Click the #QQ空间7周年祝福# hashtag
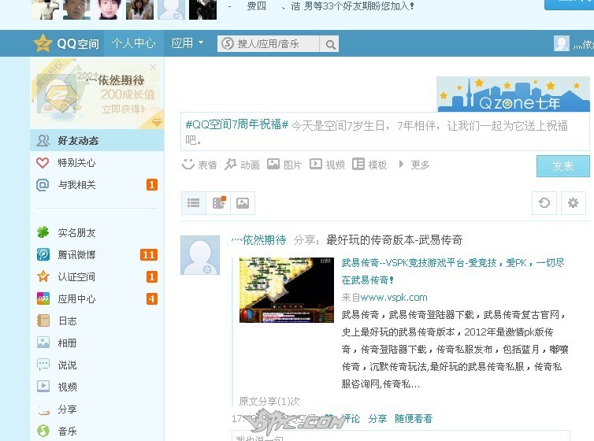The height and width of the screenshot is (441, 594). [237, 124]
